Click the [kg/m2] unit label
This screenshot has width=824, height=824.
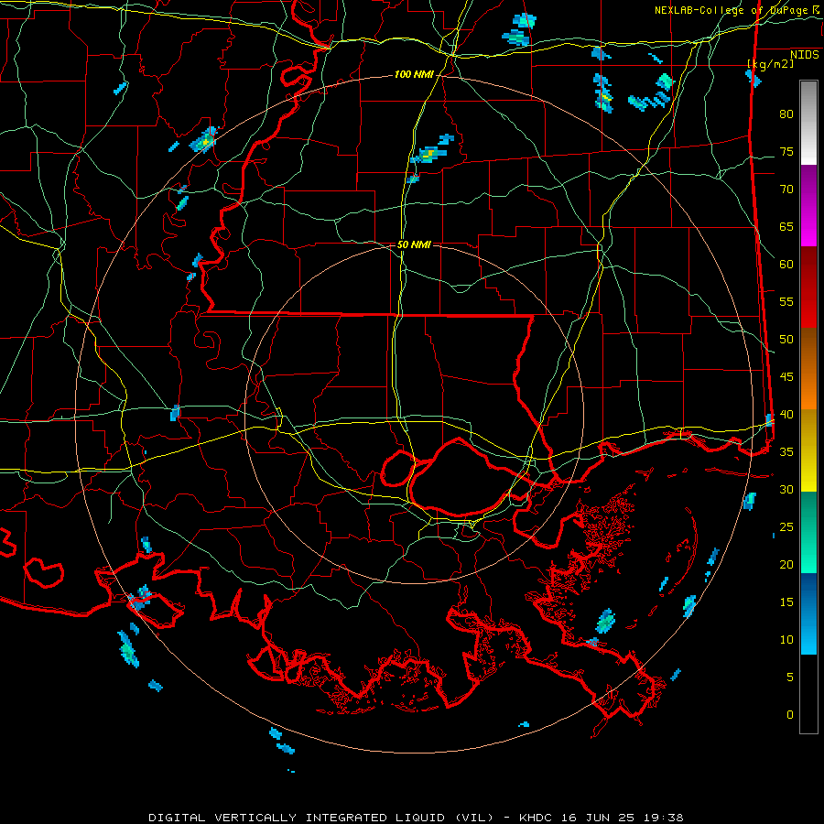pos(770,63)
